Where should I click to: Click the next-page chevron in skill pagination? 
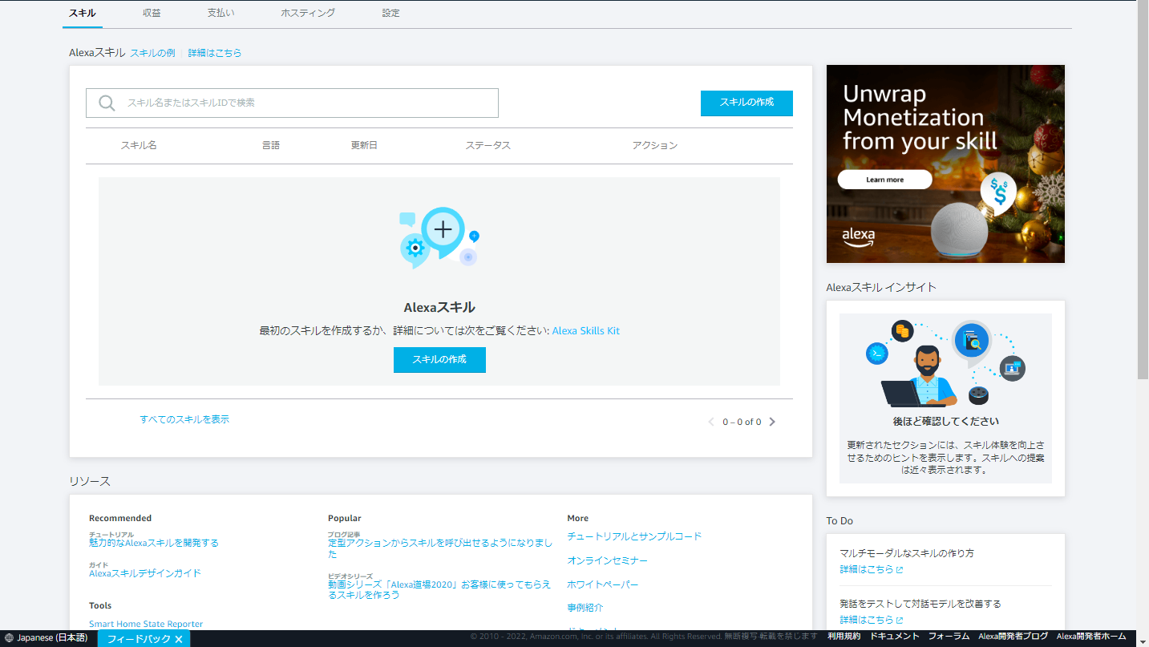[x=771, y=421]
